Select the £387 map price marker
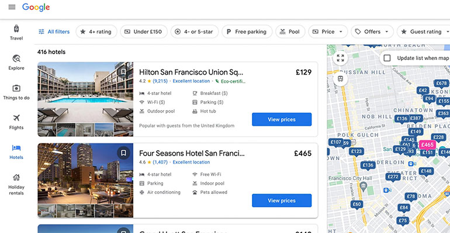 416,118
